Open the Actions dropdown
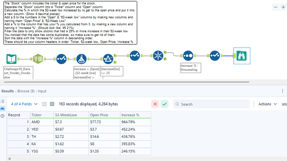287x161 pixels. click(x=267, y=104)
